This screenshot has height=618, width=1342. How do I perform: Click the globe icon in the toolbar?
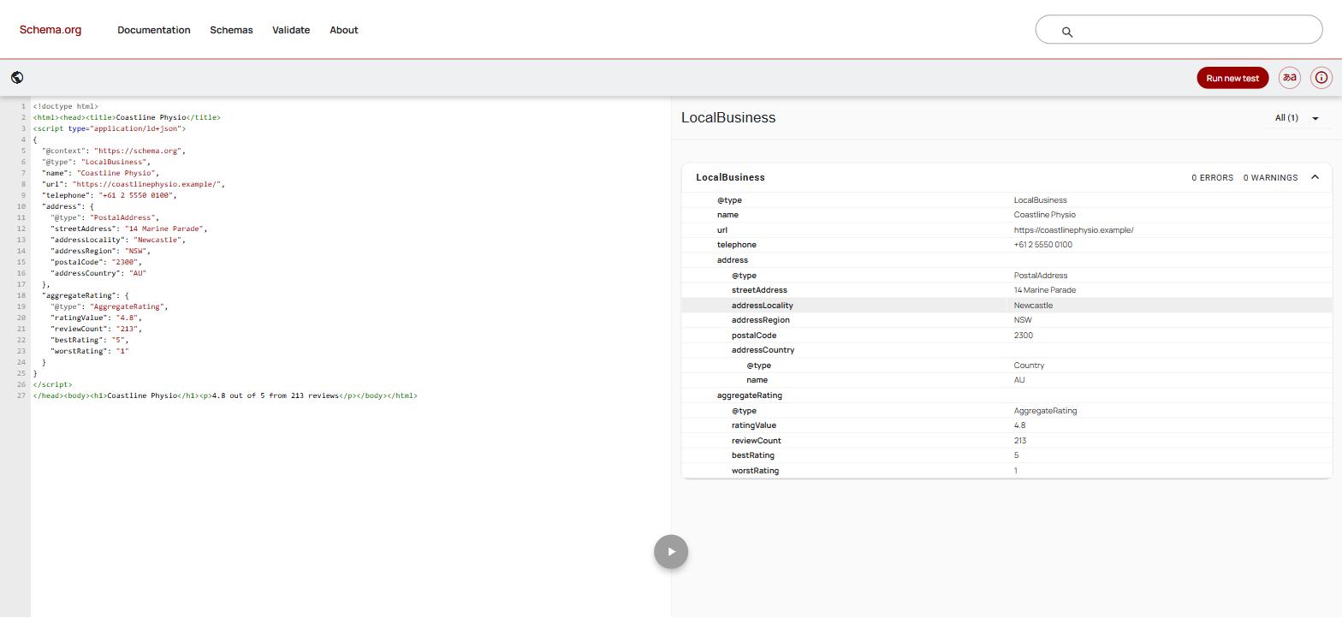[17, 78]
